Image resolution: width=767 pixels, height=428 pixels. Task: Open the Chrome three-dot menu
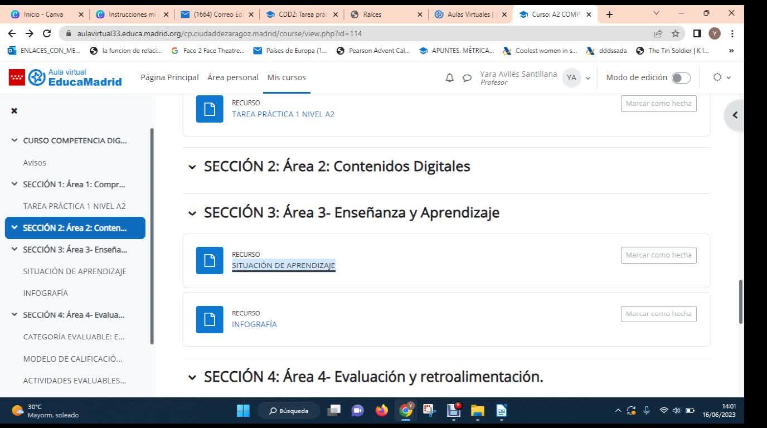pos(732,33)
